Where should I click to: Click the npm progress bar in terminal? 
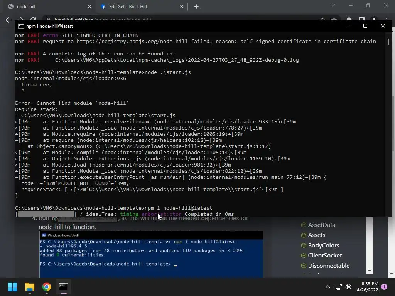[46, 214]
